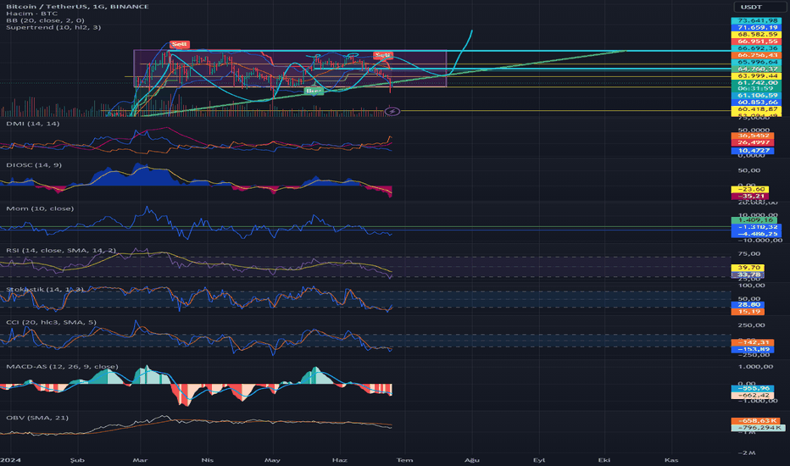Select the OBV (SMA, 21) indicator legend
The image size is (790, 466).
(x=37, y=418)
